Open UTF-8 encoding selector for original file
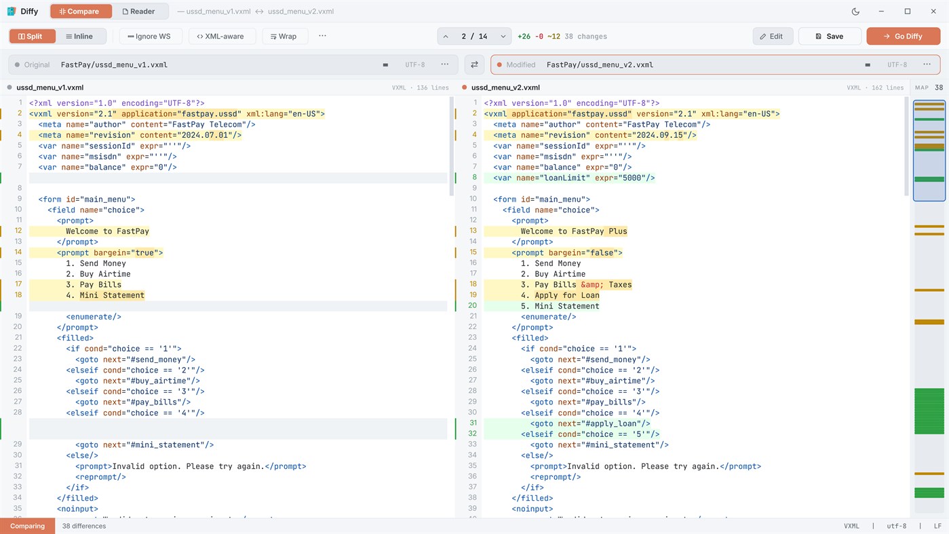 coord(415,65)
